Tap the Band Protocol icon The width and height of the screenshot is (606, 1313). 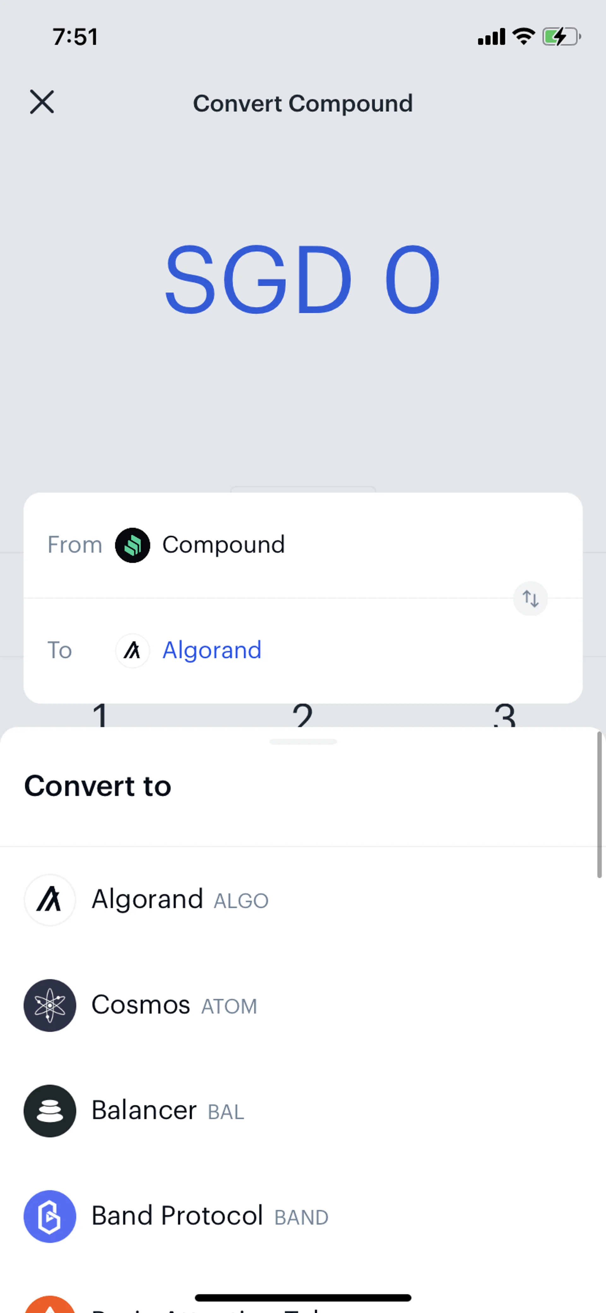click(50, 1216)
